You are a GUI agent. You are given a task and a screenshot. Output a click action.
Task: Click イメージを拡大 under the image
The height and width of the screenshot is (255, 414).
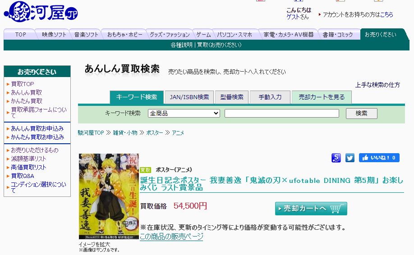click(94, 245)
